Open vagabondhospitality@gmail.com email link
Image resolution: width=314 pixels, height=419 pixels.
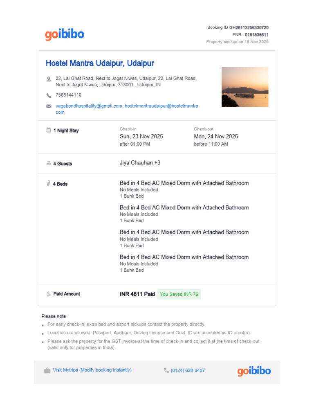pos(89,106)
